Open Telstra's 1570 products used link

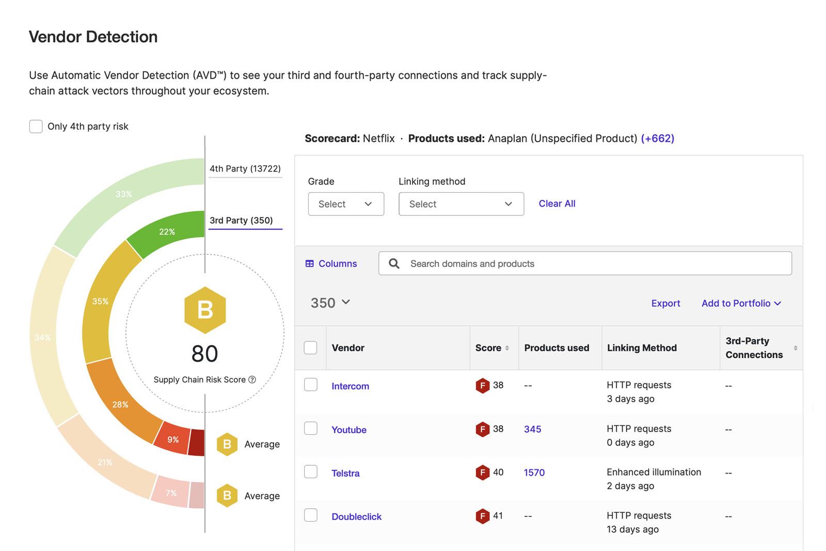pos(534,473)
